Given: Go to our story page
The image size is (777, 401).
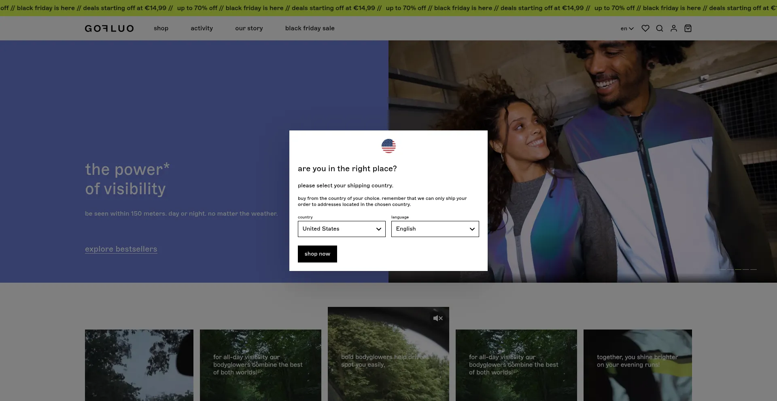Looking at the screenshot, I should coord(249,28).
